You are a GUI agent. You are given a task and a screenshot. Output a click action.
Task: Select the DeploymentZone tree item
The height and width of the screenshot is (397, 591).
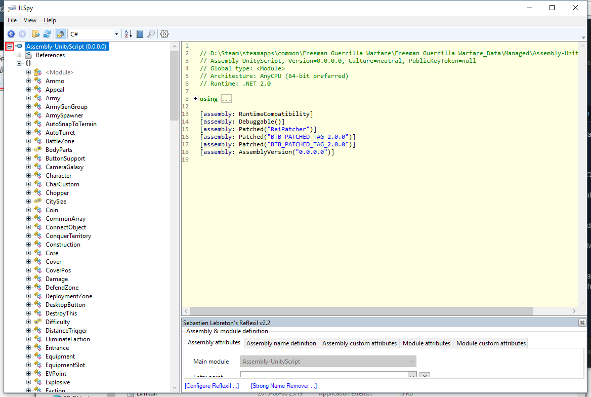pos(69,296)
